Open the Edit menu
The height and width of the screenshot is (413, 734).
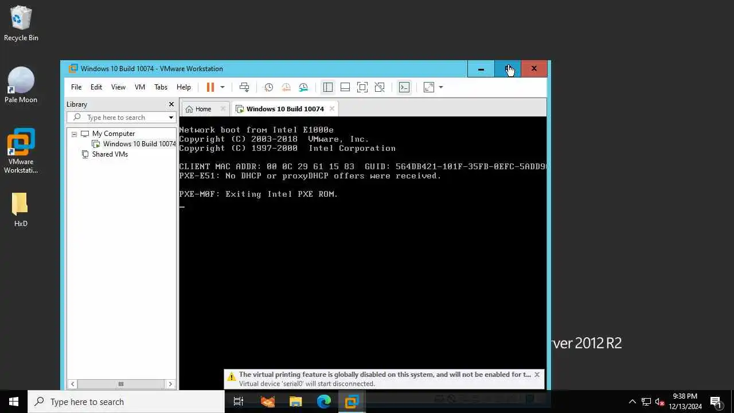[96, 87]
